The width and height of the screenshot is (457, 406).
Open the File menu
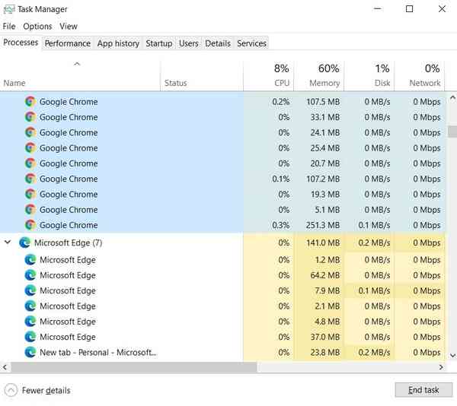pyautogui.click(x=9, y=26)
